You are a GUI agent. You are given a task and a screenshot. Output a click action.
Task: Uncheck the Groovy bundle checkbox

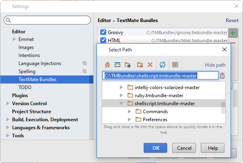[103, 33]
